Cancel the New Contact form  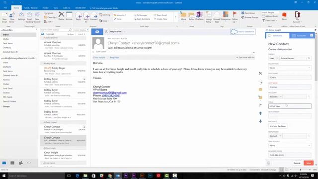pyautogui.click(x=297, y=163)
